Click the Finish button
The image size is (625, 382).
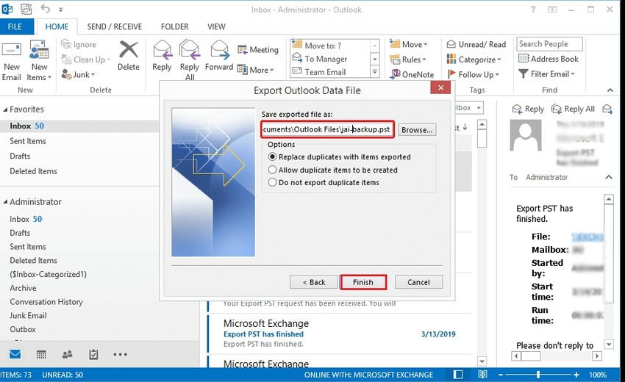click(x=362, y=282)
